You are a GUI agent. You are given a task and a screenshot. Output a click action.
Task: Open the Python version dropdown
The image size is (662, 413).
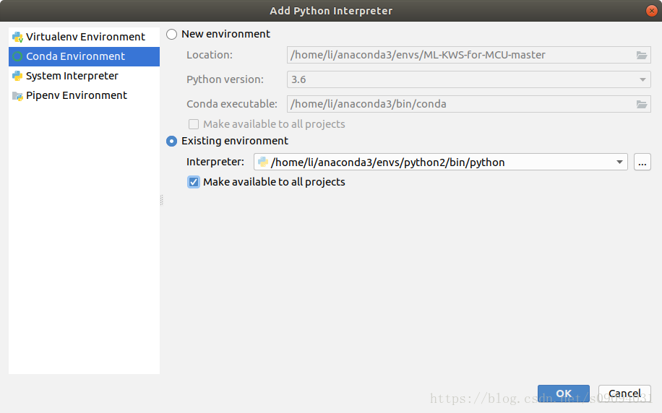point(468,79)
